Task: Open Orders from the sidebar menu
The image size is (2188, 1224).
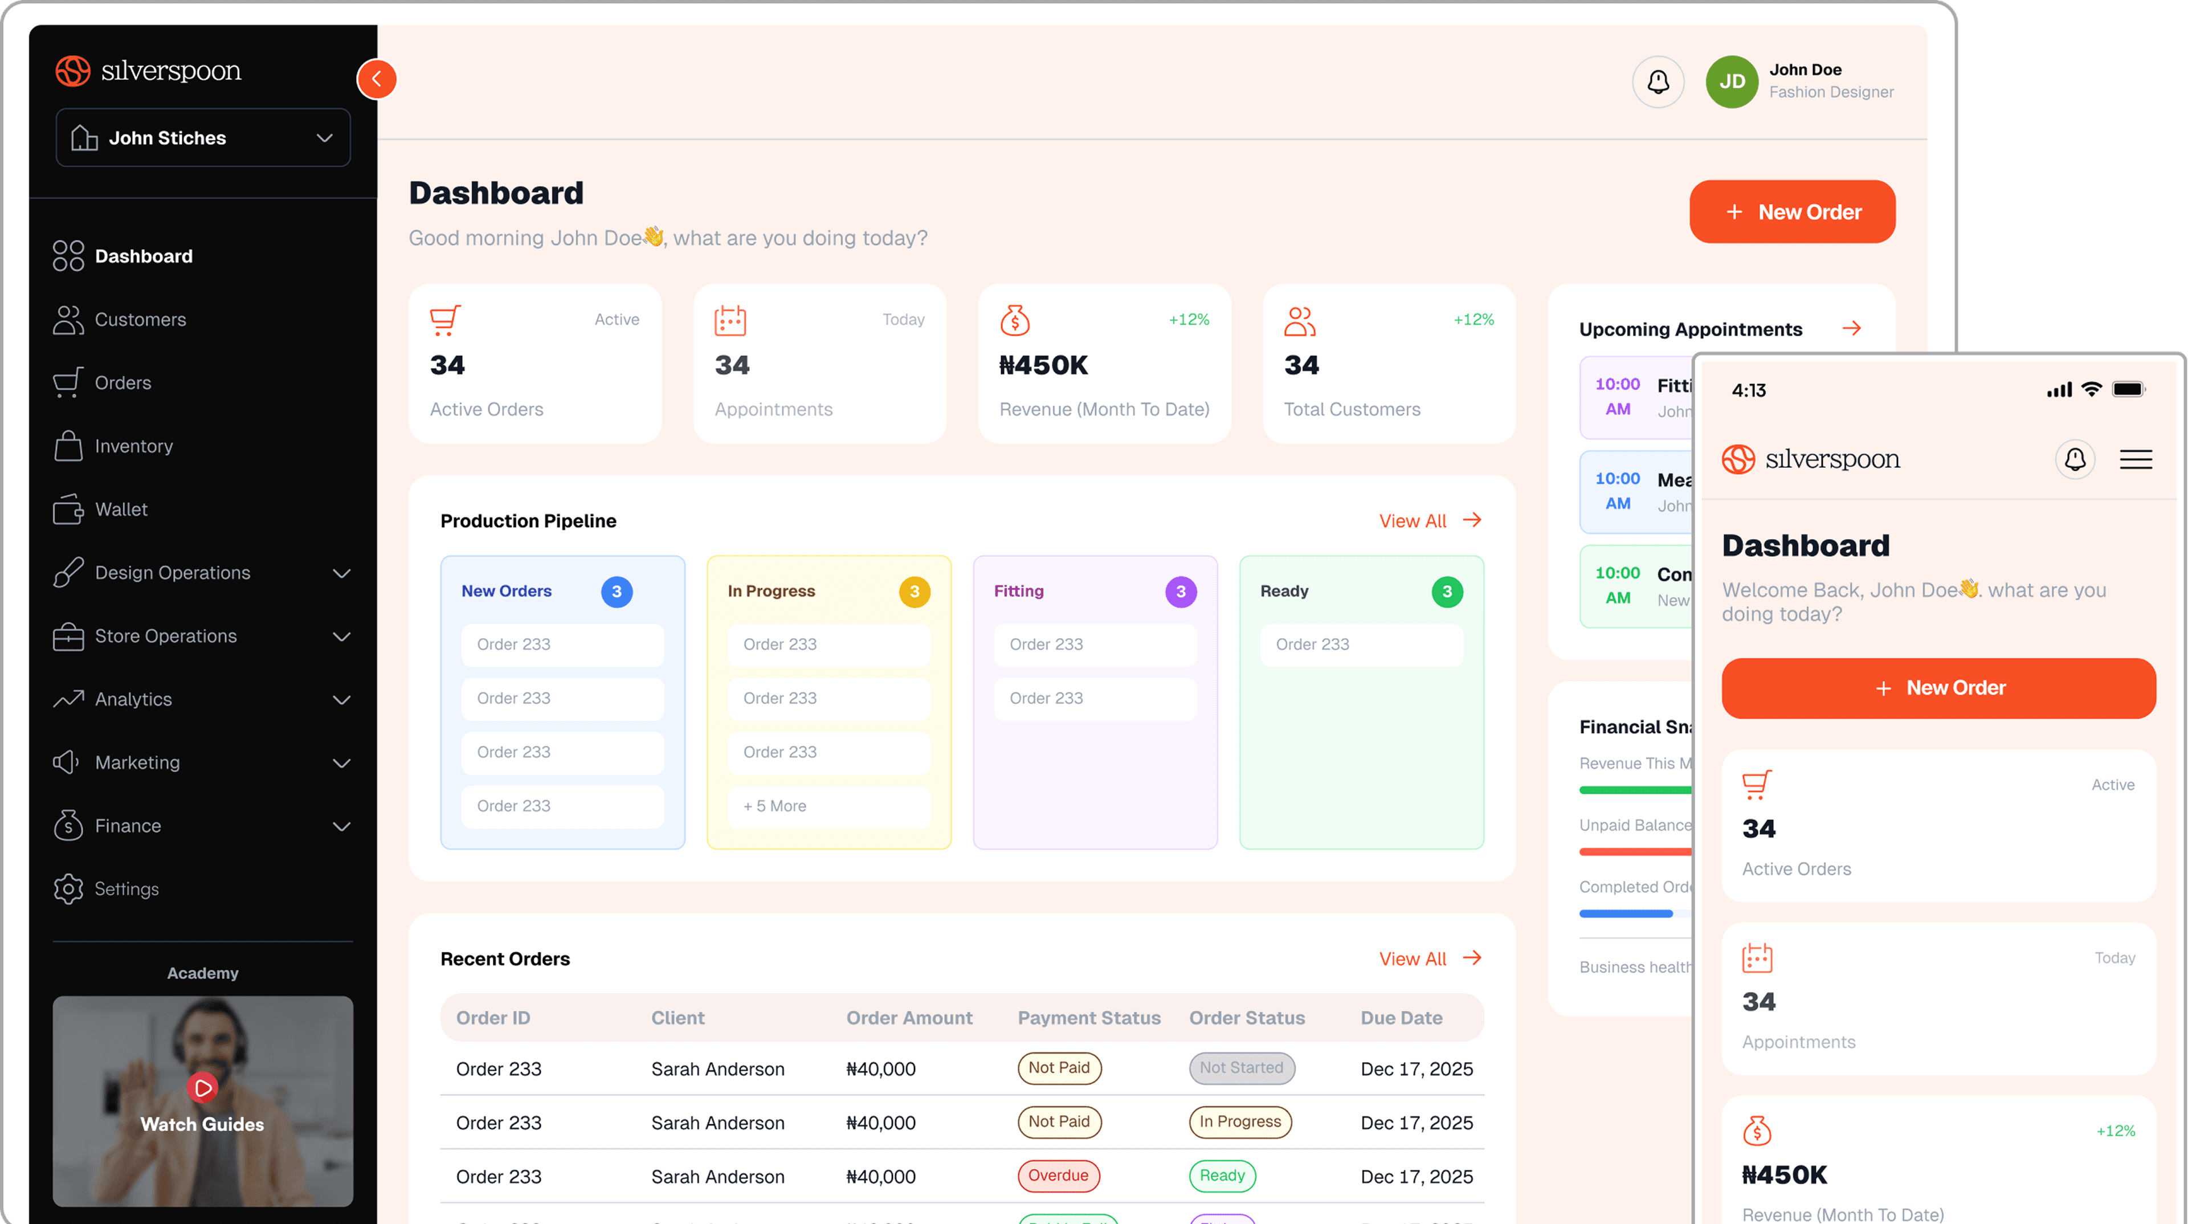Action: [x=123, y=382]
